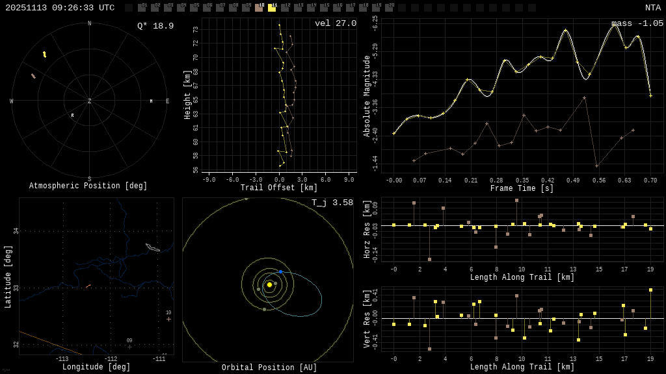666x374 pixels.
Task: Click the station 10 cross marker on map
Action: pos(168,319)
